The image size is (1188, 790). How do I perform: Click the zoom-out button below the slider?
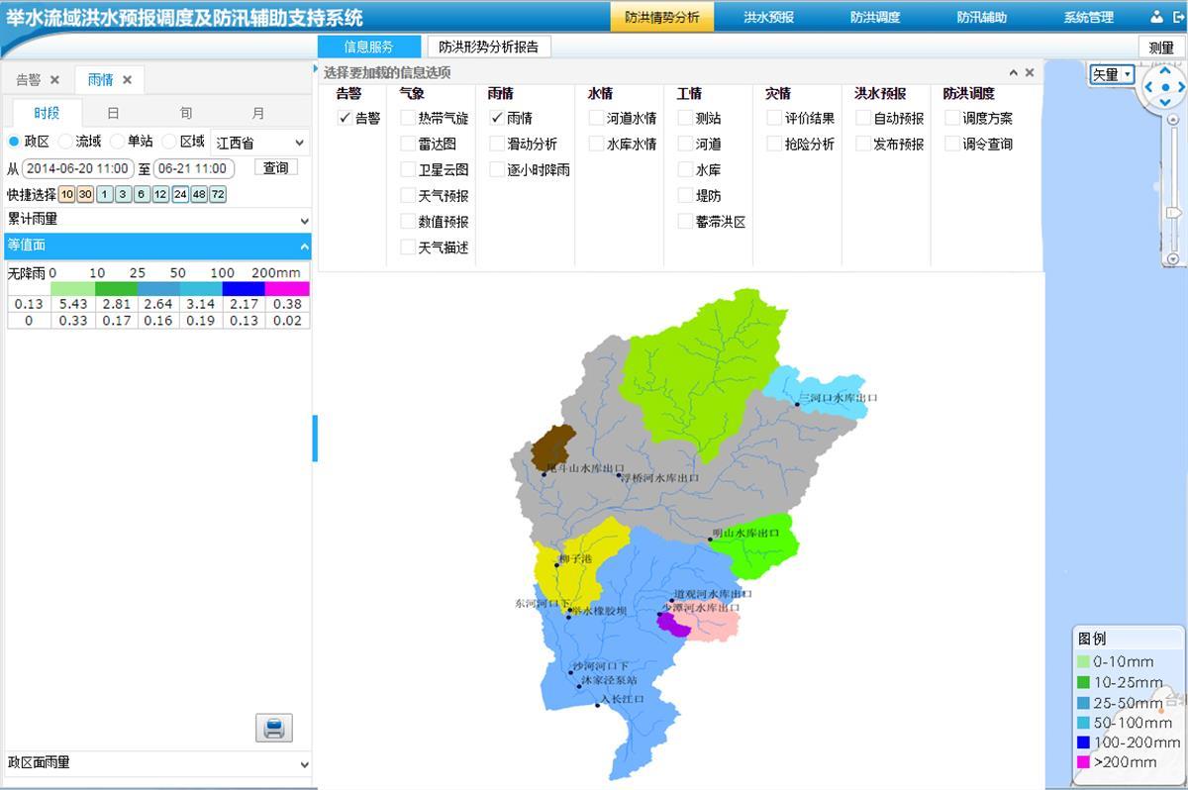1173,258
